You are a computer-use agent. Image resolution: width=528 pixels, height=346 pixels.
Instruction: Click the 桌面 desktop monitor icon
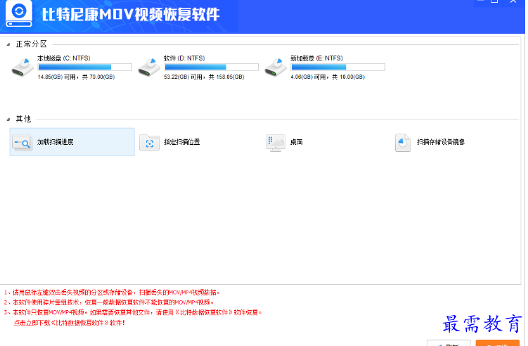tap(276, 143)
